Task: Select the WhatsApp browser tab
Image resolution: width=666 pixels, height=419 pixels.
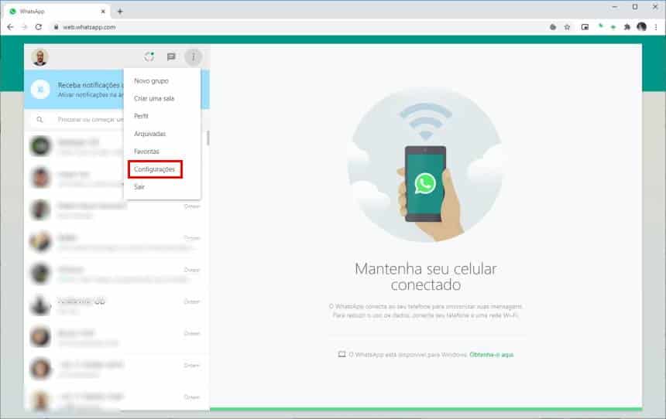Action: pyautogui.click(x=57, y=12)
